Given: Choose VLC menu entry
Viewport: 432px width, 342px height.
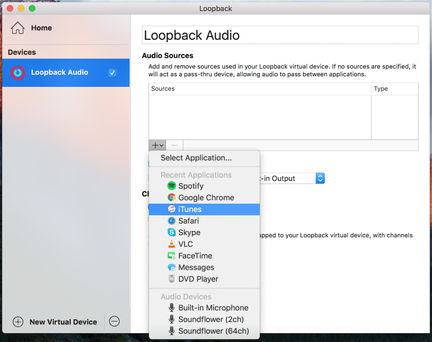Looking at the screenshot, I should (204, 244).
